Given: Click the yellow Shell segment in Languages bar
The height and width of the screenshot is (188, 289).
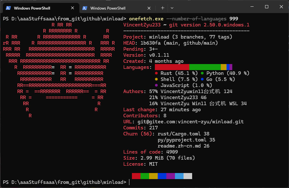Looking at the screenshot, I should [224, 67].
